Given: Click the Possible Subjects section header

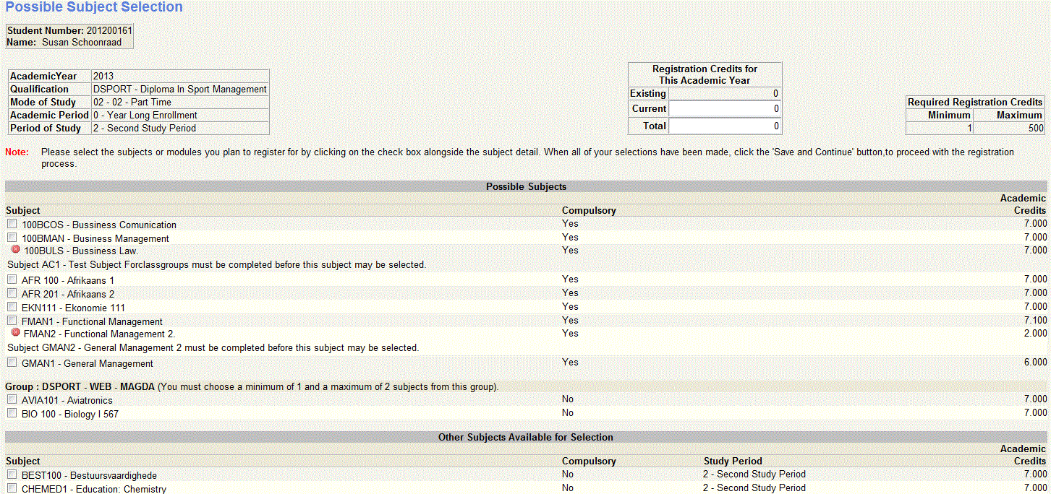Looking at the screenshot, I should click(x=526, y=186).
